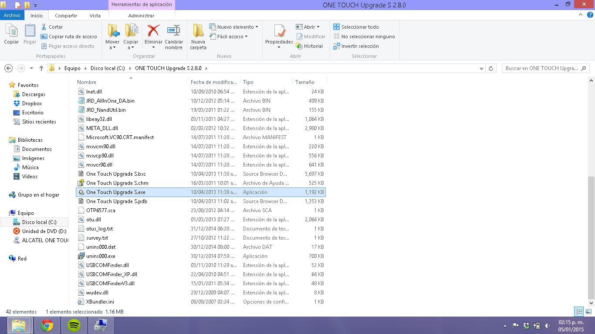Click Propiedades icon in ribbon

click(279, 31)
